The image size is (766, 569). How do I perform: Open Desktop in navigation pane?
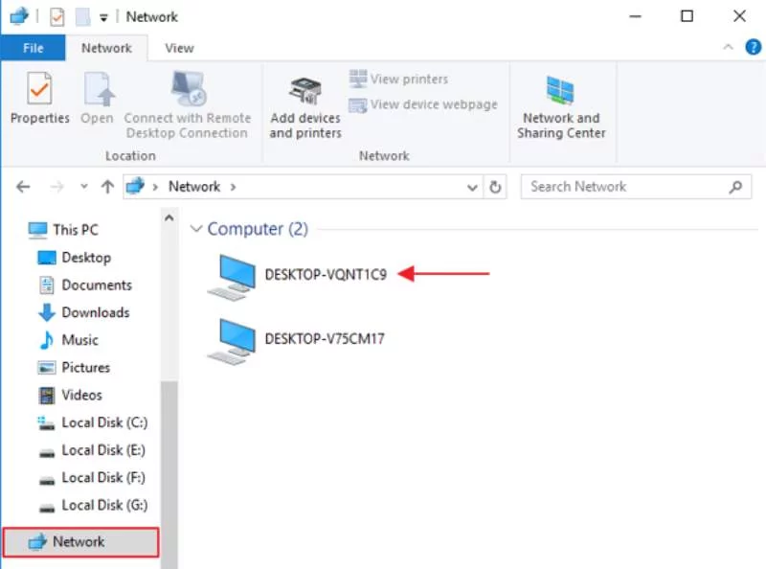pyautogui.click(x=75, y=257)
